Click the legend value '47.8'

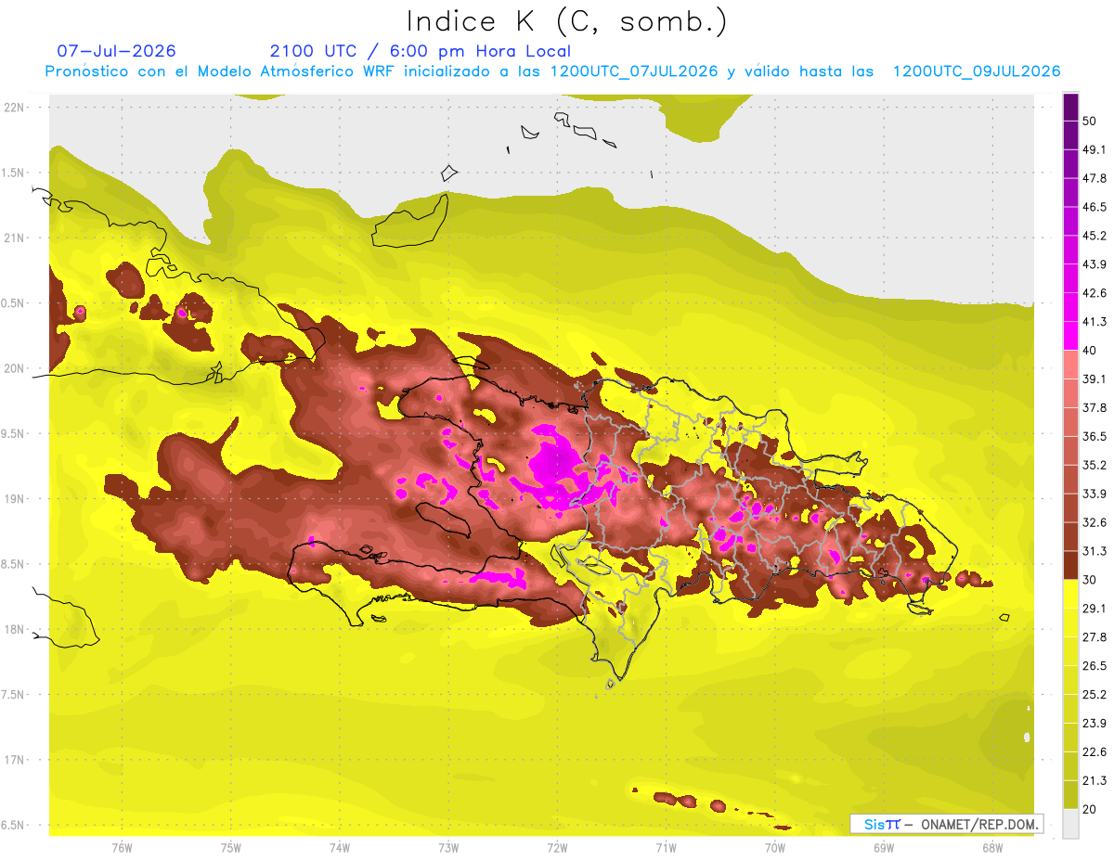1095,178
